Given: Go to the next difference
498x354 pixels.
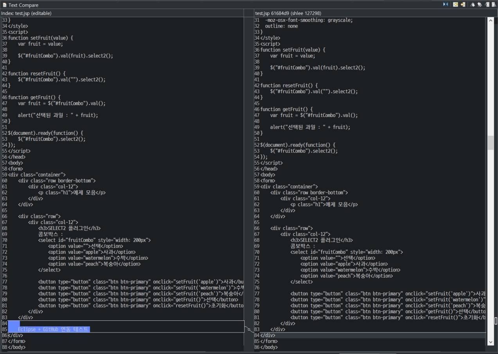Looking at the screenshot, I should point(473,5).
